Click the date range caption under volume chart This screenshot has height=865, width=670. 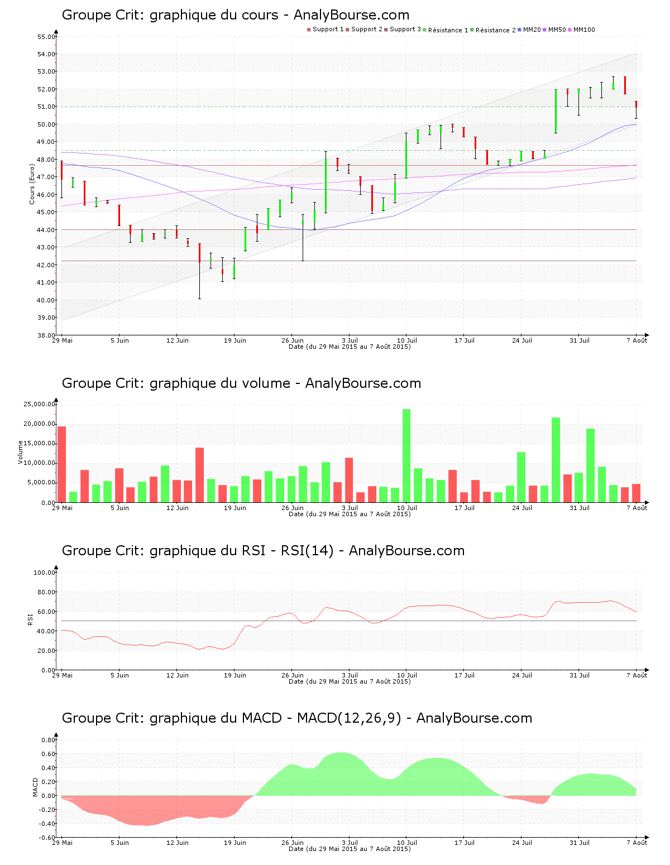pos(350,514)
